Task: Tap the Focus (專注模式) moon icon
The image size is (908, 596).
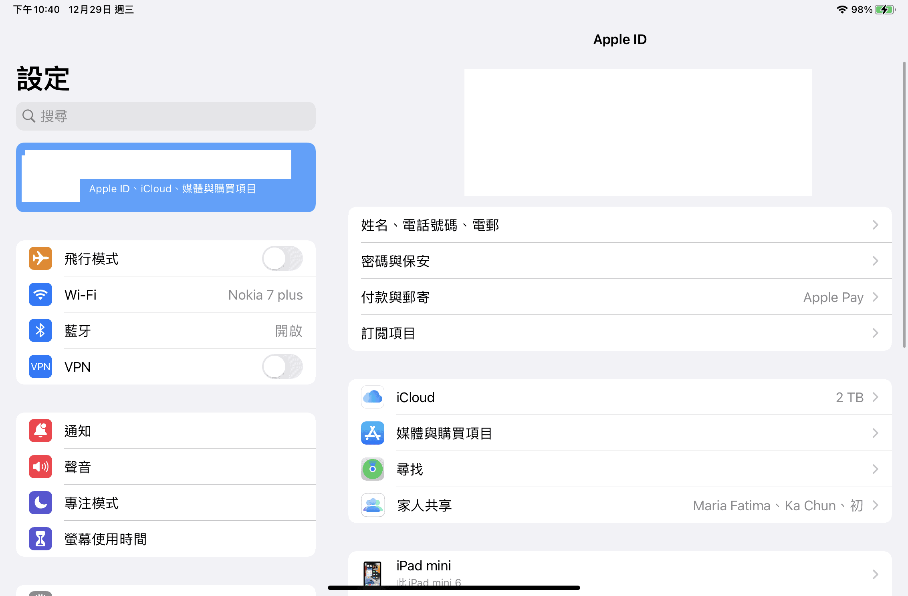Action: 40,503
